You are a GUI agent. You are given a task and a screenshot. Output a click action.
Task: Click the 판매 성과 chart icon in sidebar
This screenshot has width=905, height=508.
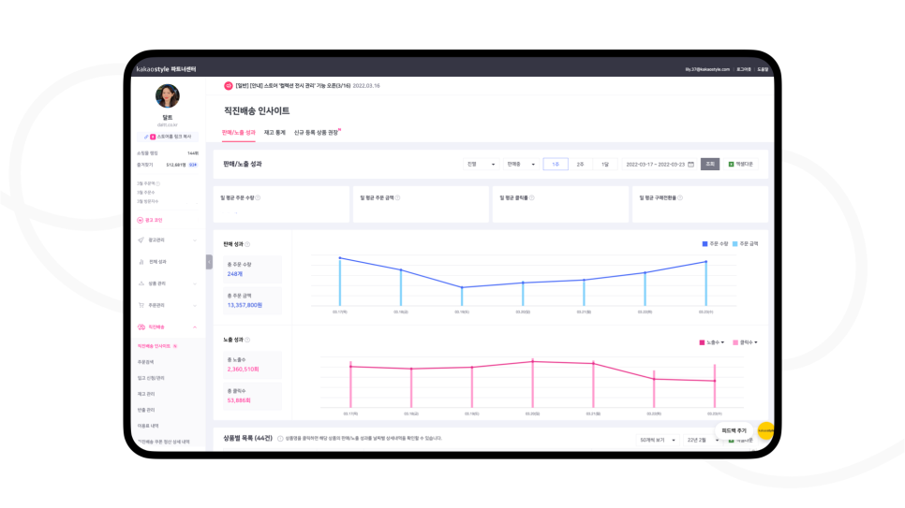141,262
